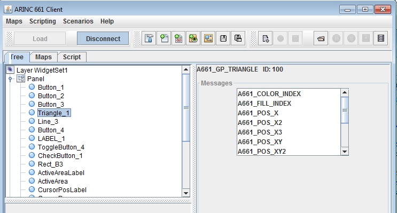The height and width of the screenshot is (213, 397).
Task: Click the blue circle icon beside Line_3
Action: click(x=32, y=121)
